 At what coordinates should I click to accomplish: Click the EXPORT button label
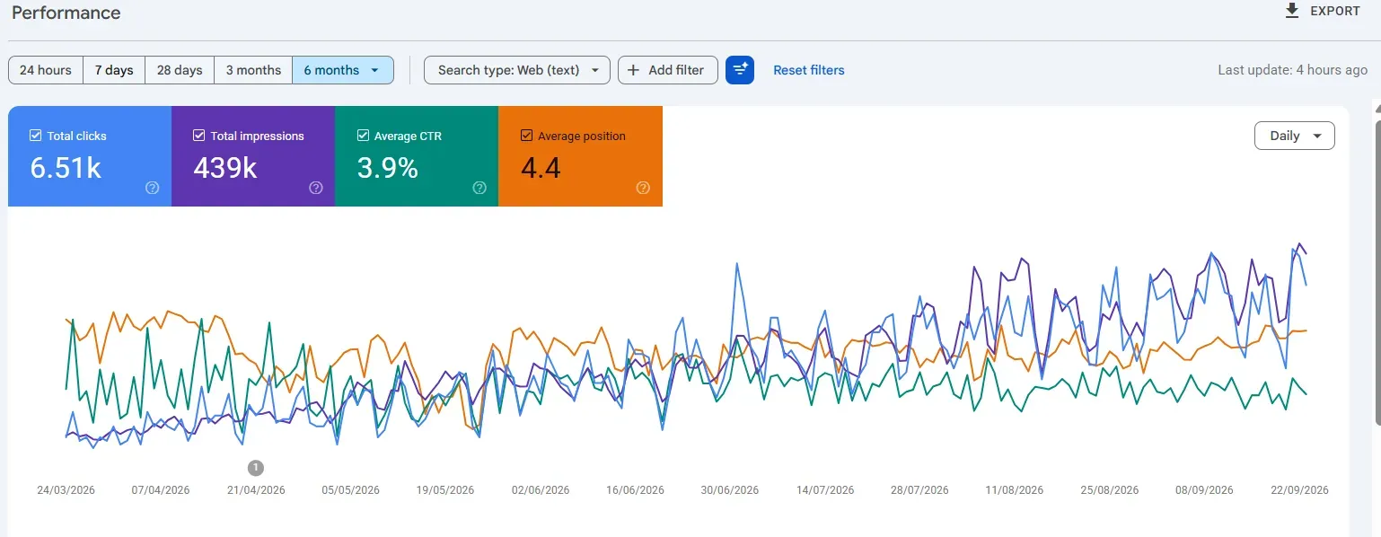pyautogui.click(x=1335, y=11)
